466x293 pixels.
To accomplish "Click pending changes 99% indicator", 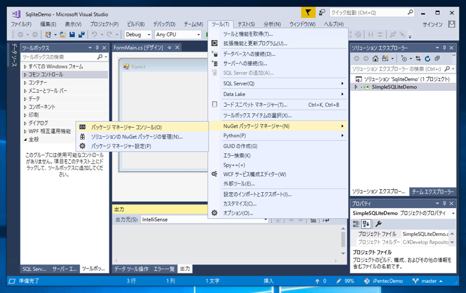I will pyautogui.click(x=345, y=281).
